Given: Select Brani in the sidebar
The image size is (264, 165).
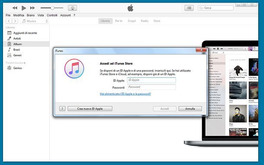Looking at the screenshot, I should 26,49.
